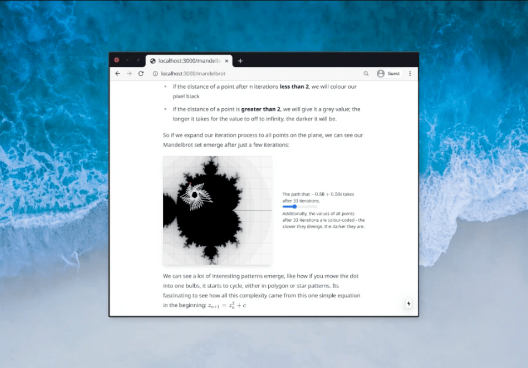Click the lightning bolt icon in page corner
Image resolution: width=528 pixels, height=368 pixels.
click(x=409, y=303)
